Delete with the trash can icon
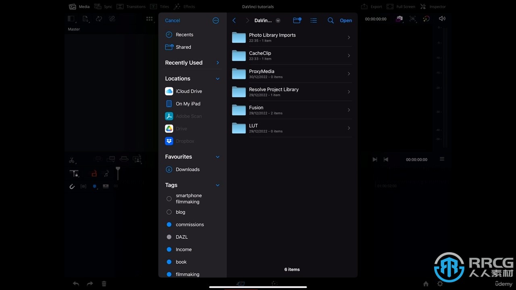The image size is (516, 290). coord(104,284)
